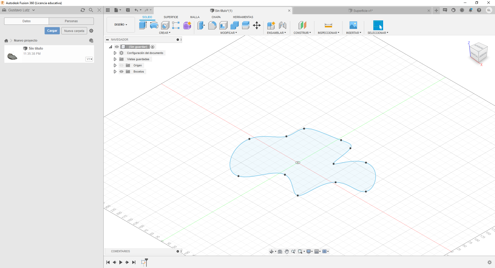Open the Display Settings monitor icon
Image resolution: width=495 pixels, height=268 pixels.
click(x=309, y=251)
